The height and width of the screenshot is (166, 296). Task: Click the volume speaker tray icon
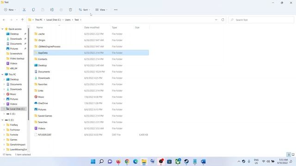coord(268,161)
